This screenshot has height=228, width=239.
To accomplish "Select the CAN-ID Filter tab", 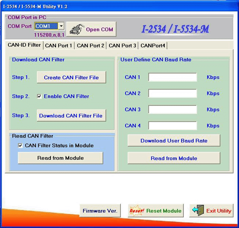I will point(24,45).
